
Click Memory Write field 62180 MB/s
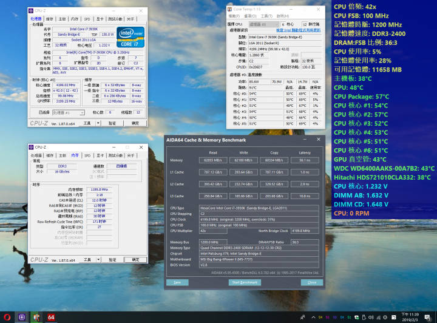(x=243, y=160)
